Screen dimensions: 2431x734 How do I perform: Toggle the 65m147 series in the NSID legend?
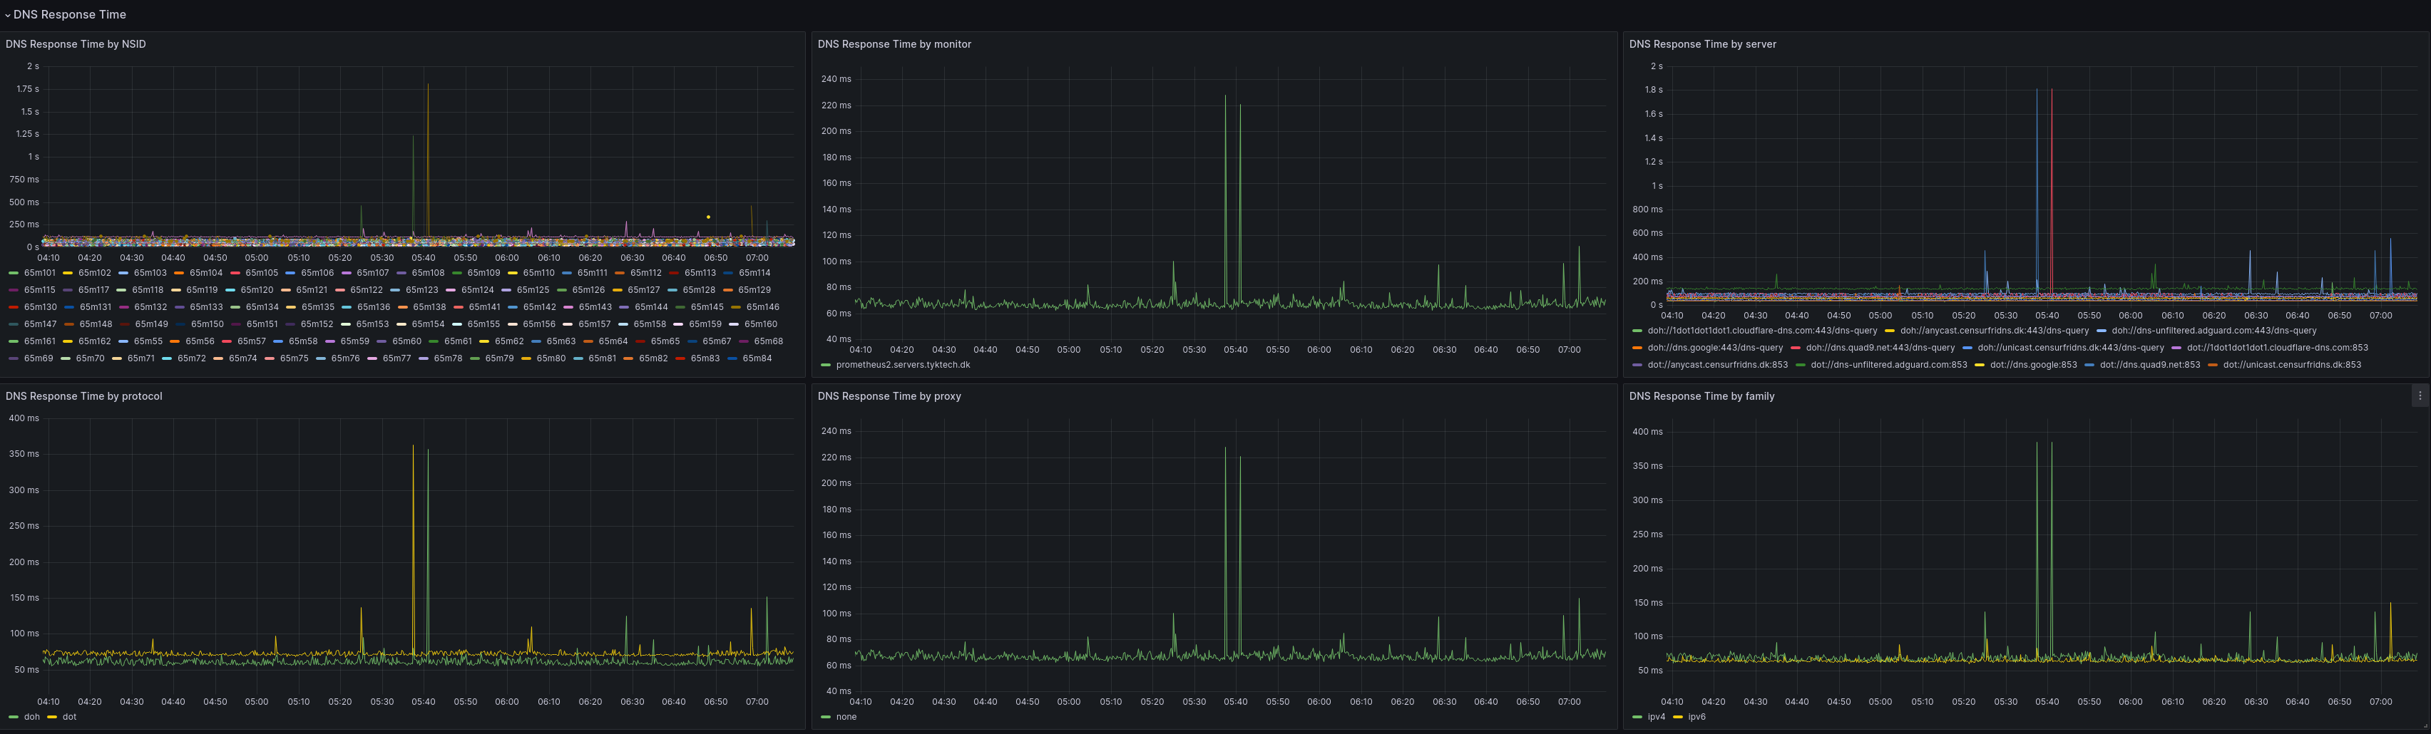40,324
